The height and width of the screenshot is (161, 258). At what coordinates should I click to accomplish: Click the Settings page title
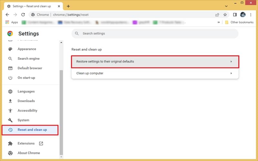(x=29, y=33)
